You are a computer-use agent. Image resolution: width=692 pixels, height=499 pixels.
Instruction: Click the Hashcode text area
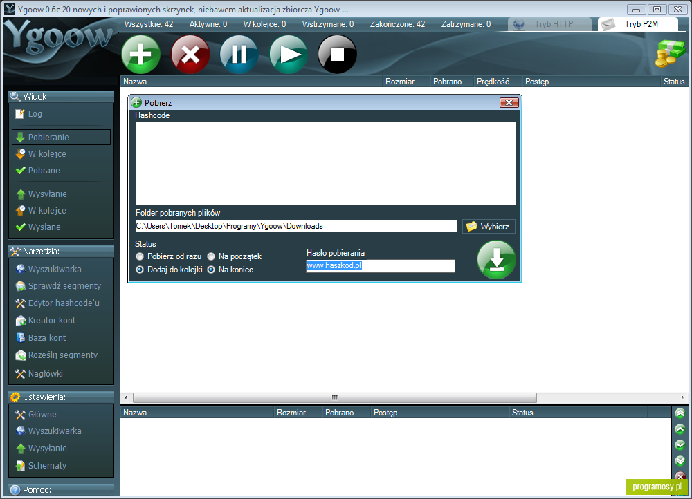coord(325,164)
